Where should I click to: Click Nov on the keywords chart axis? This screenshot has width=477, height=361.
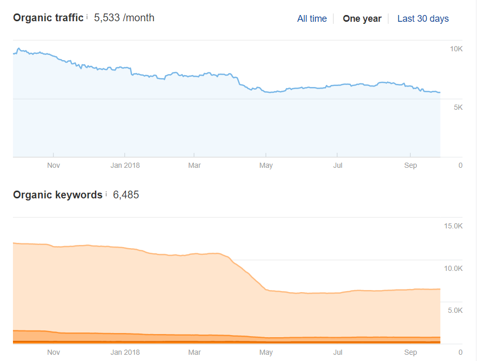click(x=53, y=352)
